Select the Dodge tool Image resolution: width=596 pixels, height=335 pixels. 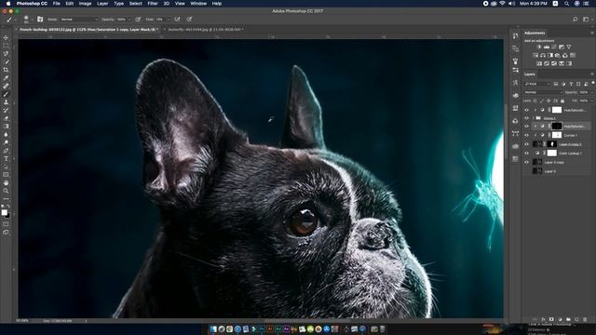(x=6, y=142)
